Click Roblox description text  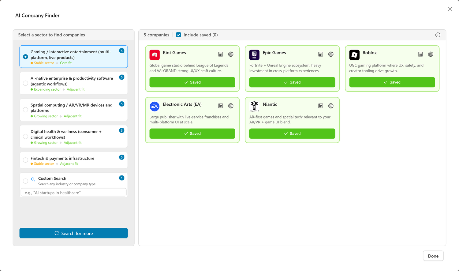pos(386,68)
